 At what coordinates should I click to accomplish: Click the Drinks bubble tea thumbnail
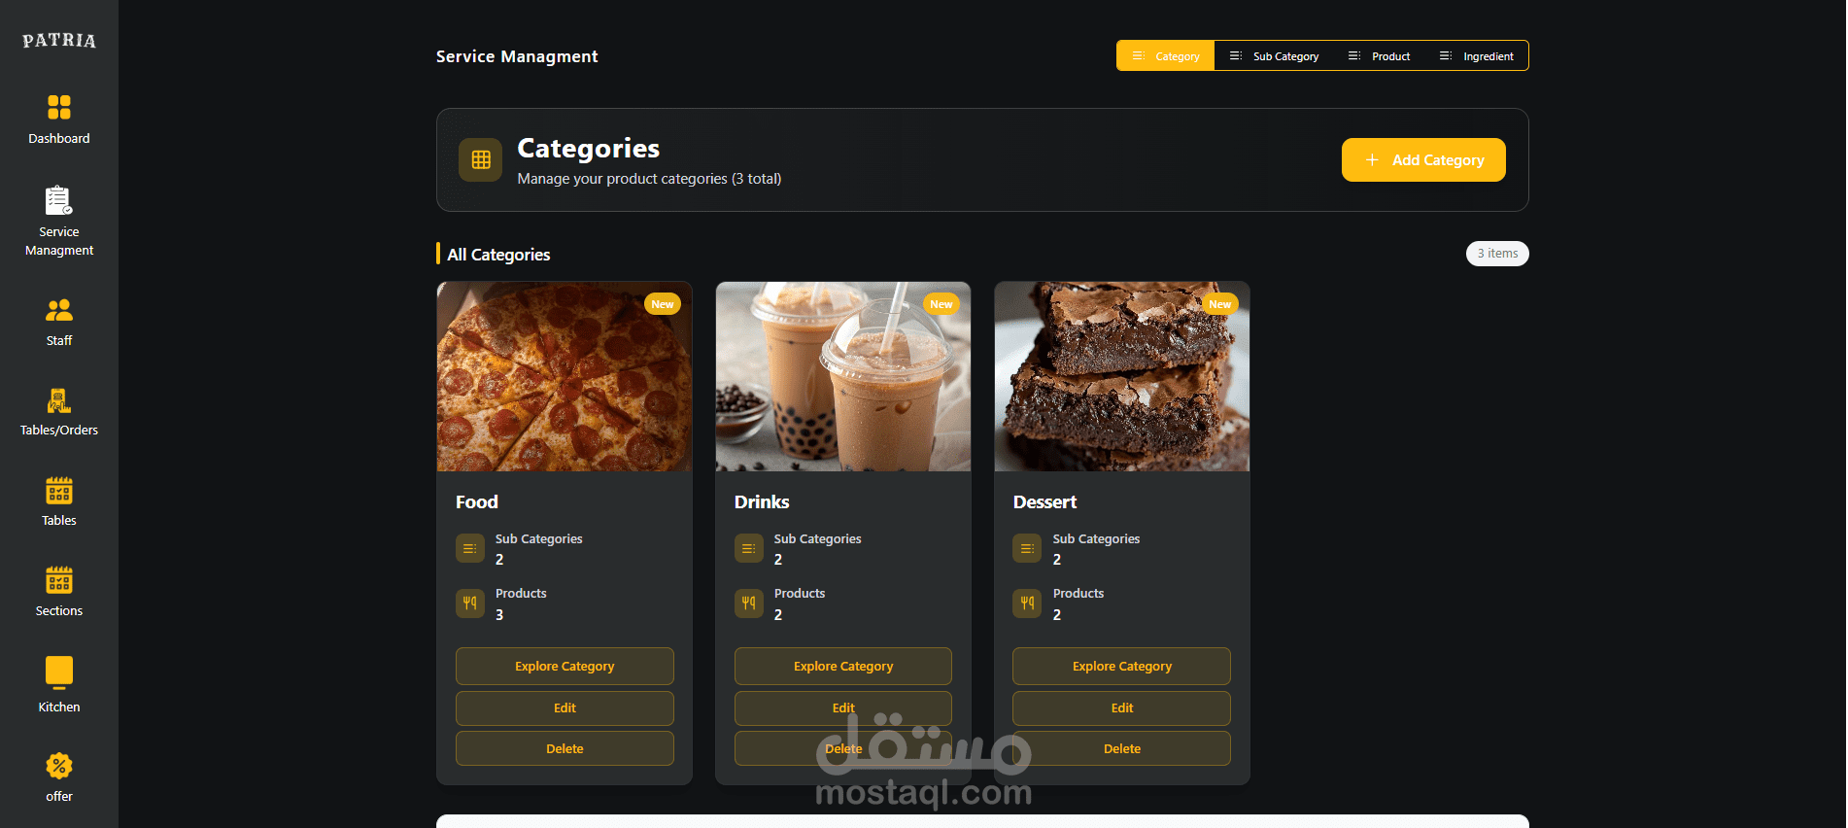(843, 377)
